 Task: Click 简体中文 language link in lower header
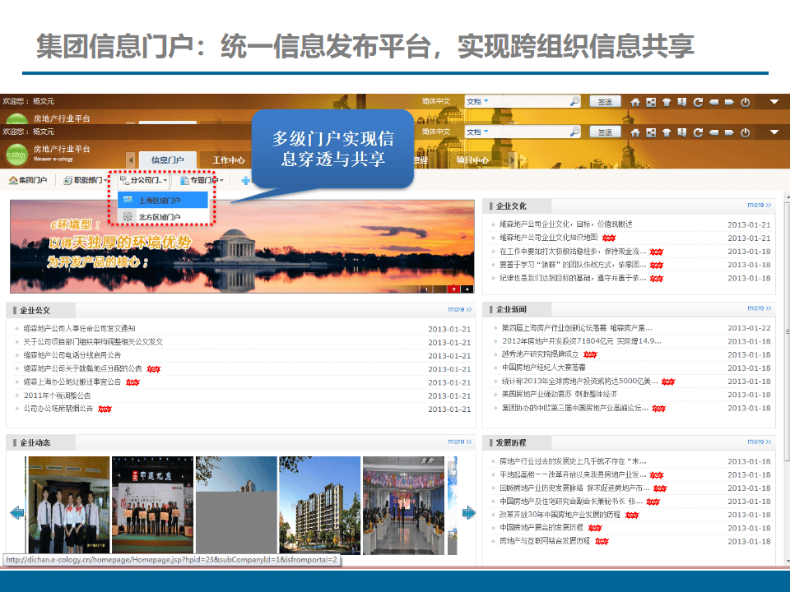click(x=436, y=132)
